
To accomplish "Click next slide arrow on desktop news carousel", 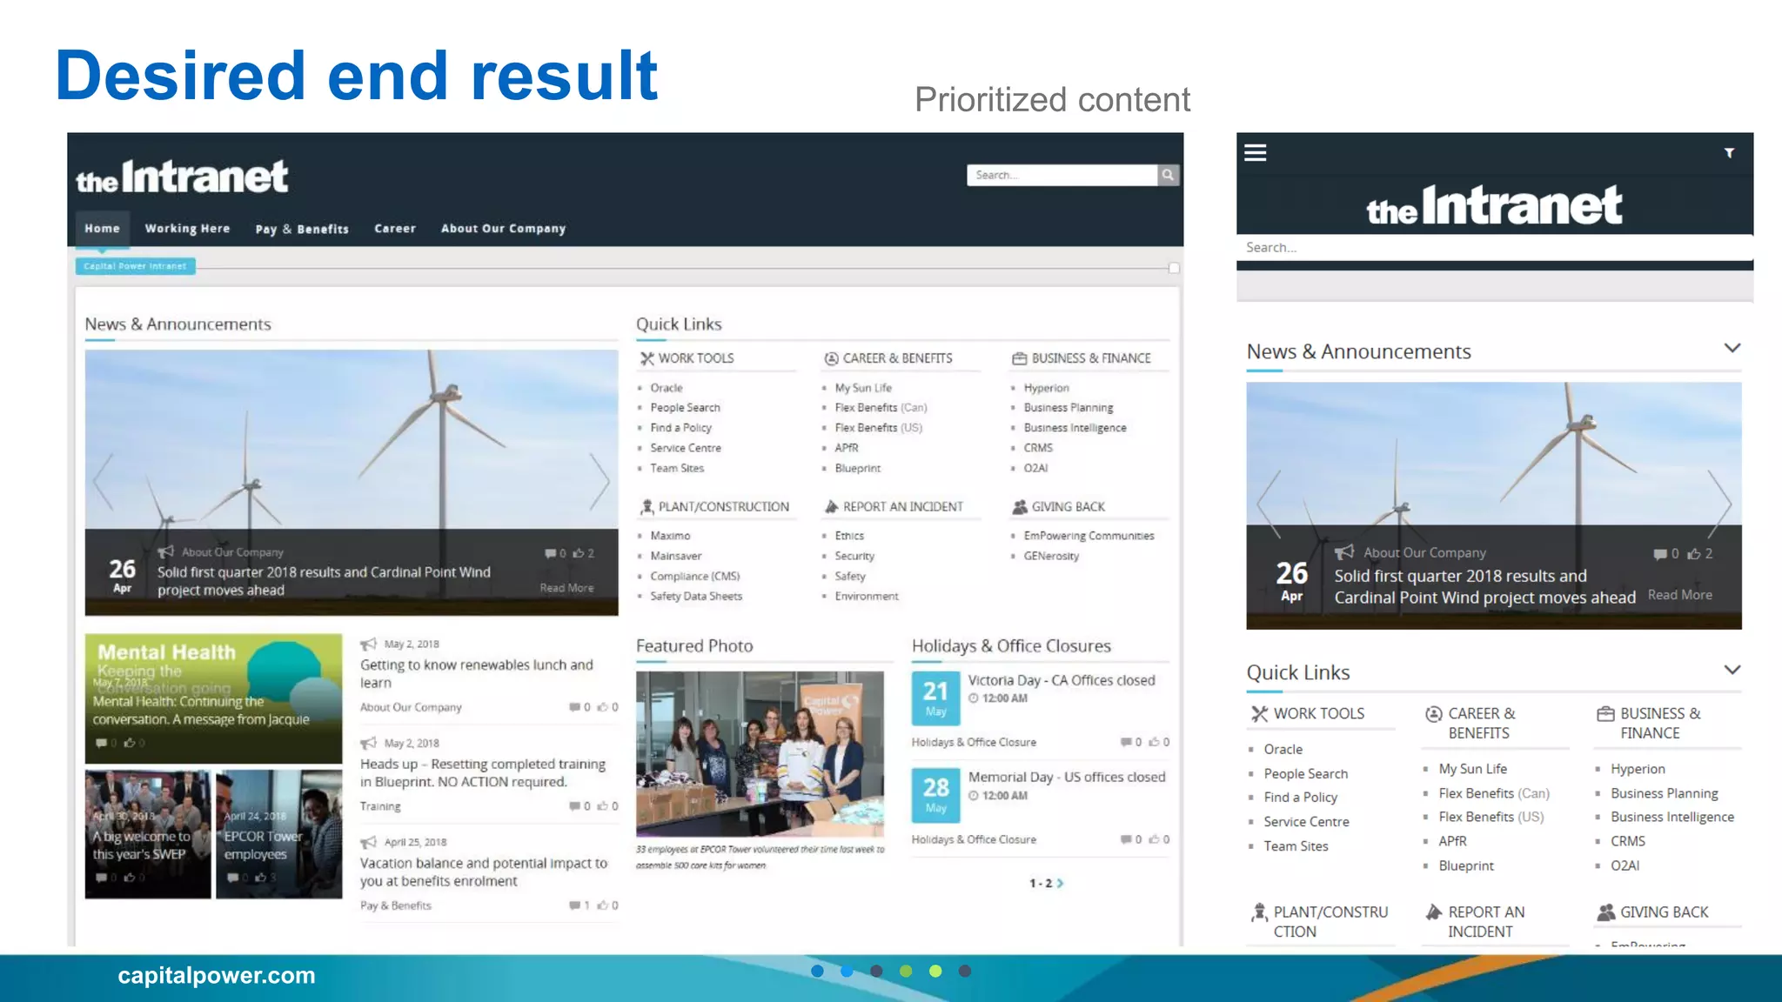I will (599, 481).
